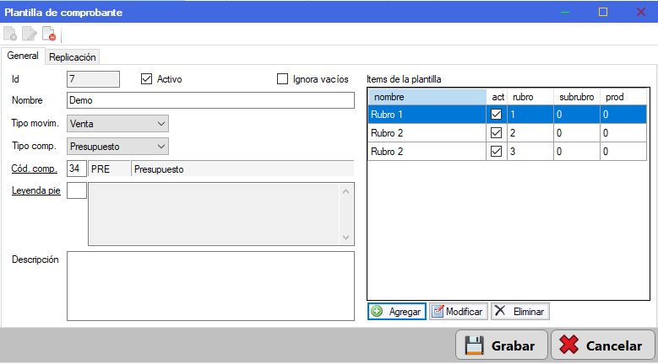Click the Leyenda pie scrollbar down arrow
Screen dimensions: 658x364
tap(345, 238)
